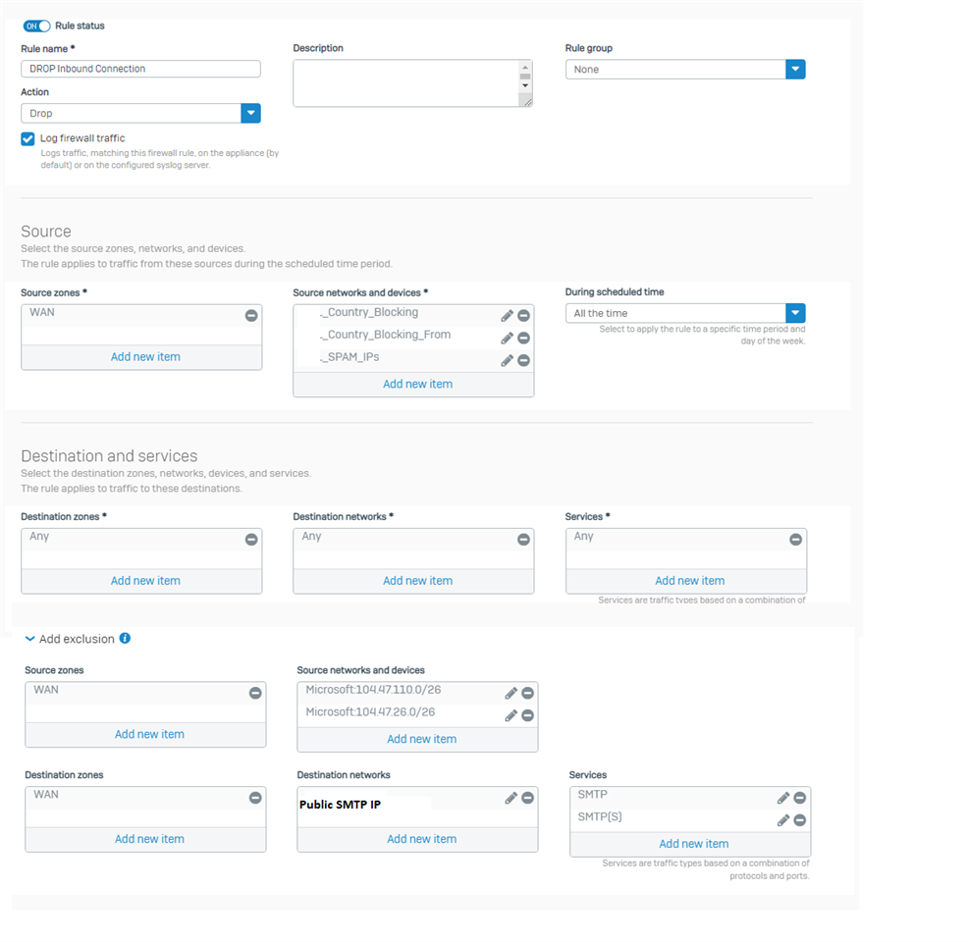This screenshot has width=968, height=942.
Task: Add new item to exclusion Destination zones
Action: pyautogui.click(x=149, y=839)
